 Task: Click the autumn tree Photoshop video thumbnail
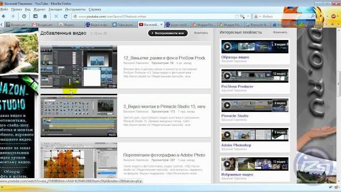point(79,161)
